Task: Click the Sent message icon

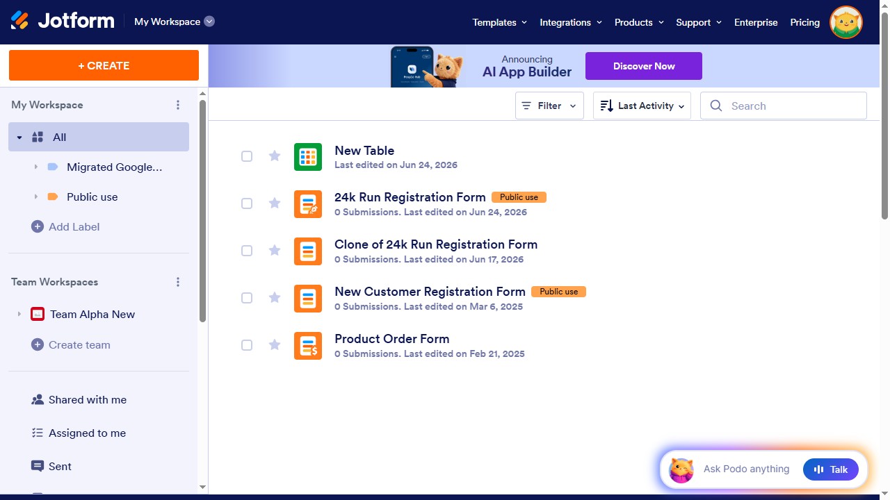Action: pos(38,466)
